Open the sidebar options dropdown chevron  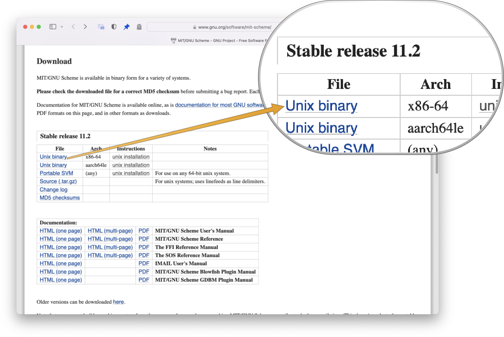tap(62, 27)
